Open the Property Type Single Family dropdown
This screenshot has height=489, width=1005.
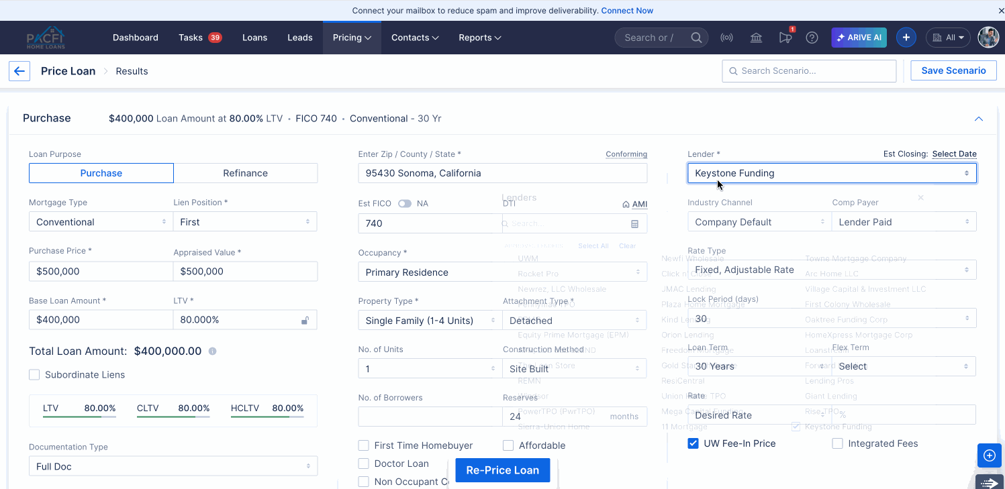point(430,321)
